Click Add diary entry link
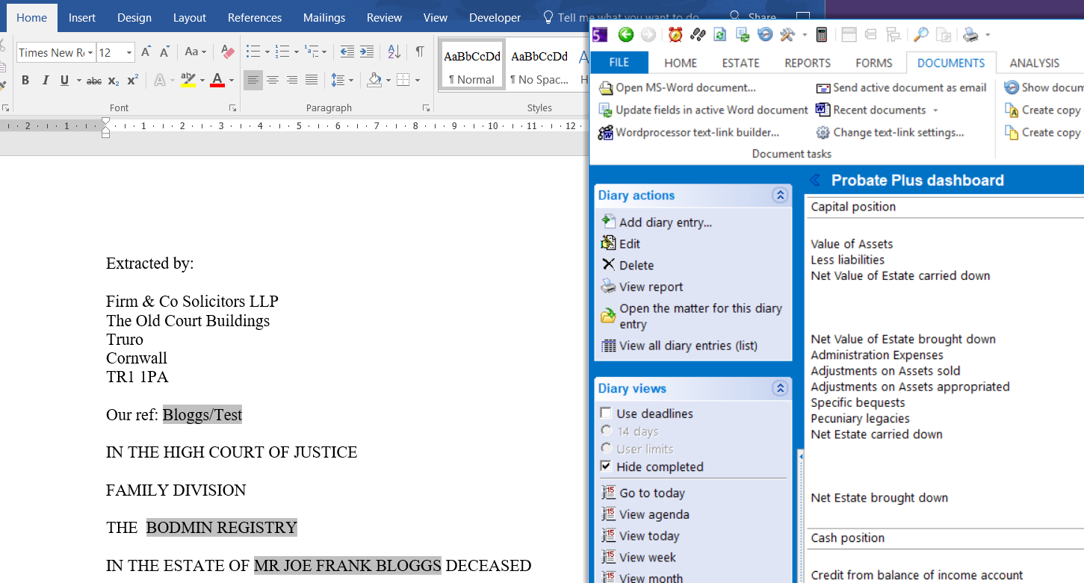The height and width of the screenshot is (583, 1084). click(x=665, y=222)
